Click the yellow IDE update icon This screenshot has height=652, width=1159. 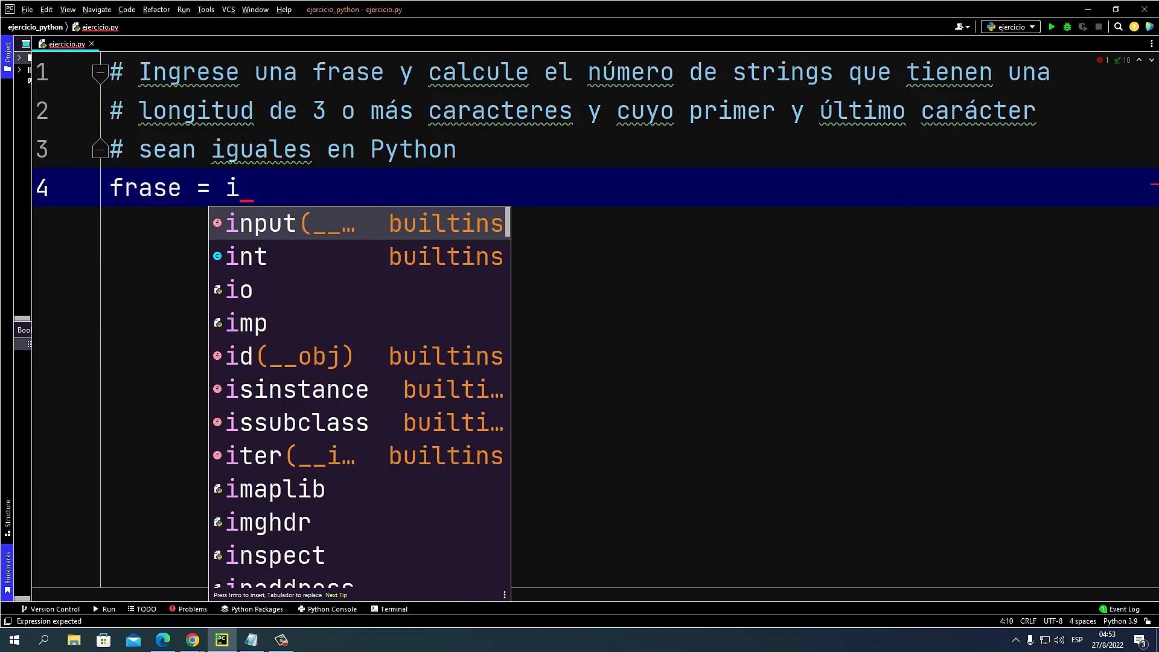1134,27
